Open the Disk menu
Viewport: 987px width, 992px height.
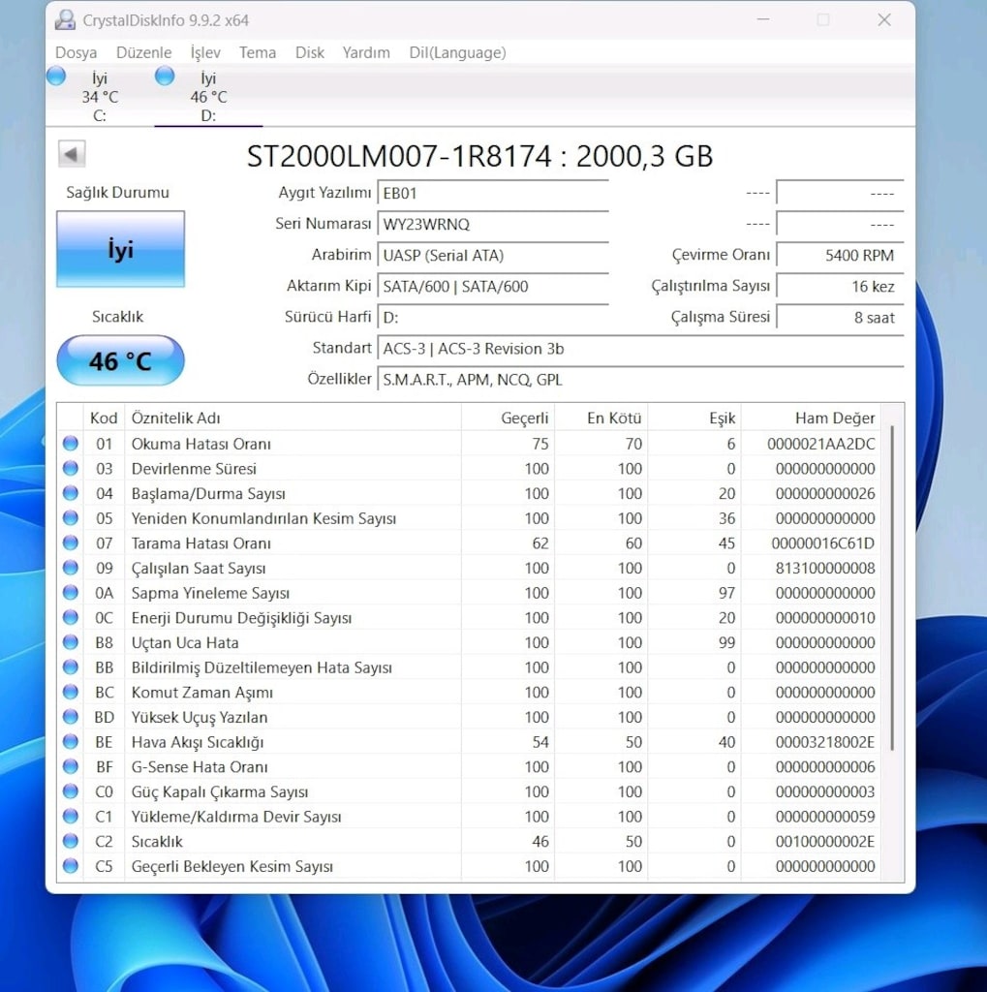point(309,52)
